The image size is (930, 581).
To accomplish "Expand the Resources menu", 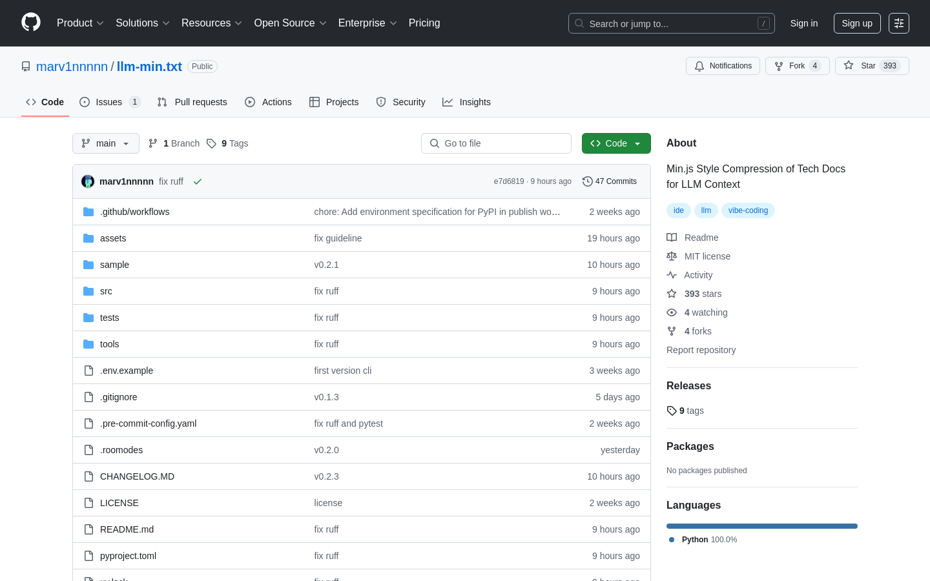I will tap(212, 23).
